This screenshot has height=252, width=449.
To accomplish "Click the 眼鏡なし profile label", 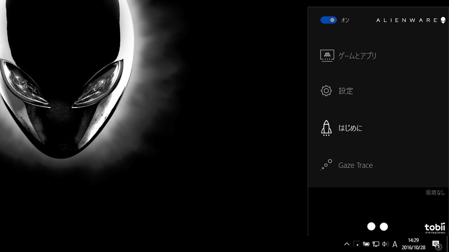I will 435,192.
